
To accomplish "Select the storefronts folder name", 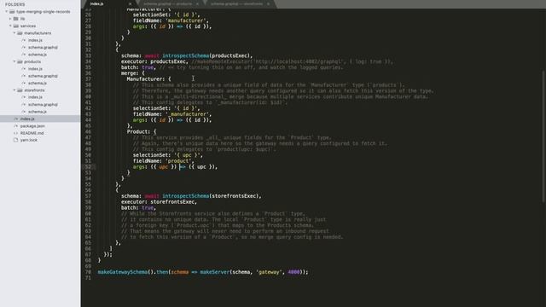I will click(x=34, y=90).
